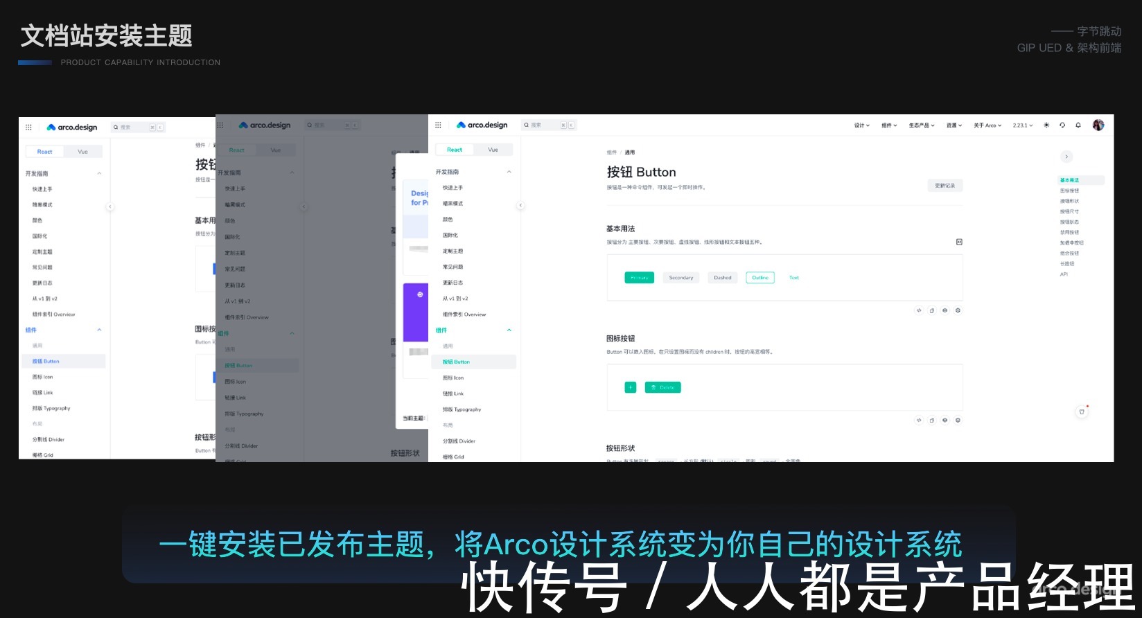Show code under the 基本用法 demo
This screenshot has height=618, width=1142.
(x=919, y=310)
